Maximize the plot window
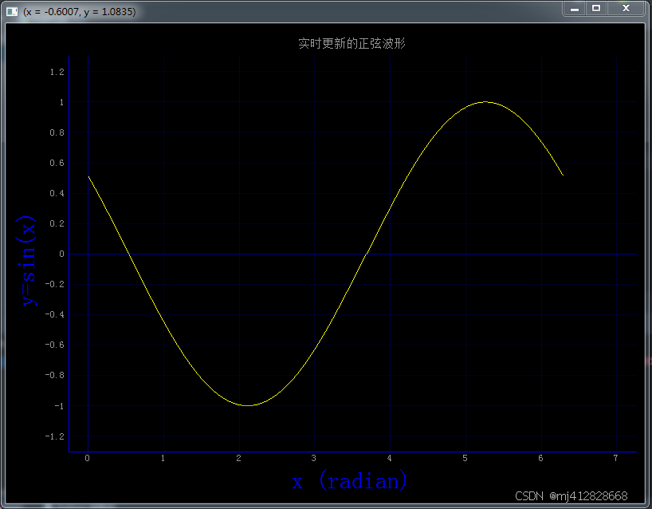 click(x=596, y=8)
